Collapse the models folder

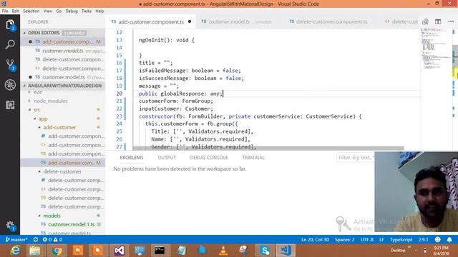click(52, 216)
